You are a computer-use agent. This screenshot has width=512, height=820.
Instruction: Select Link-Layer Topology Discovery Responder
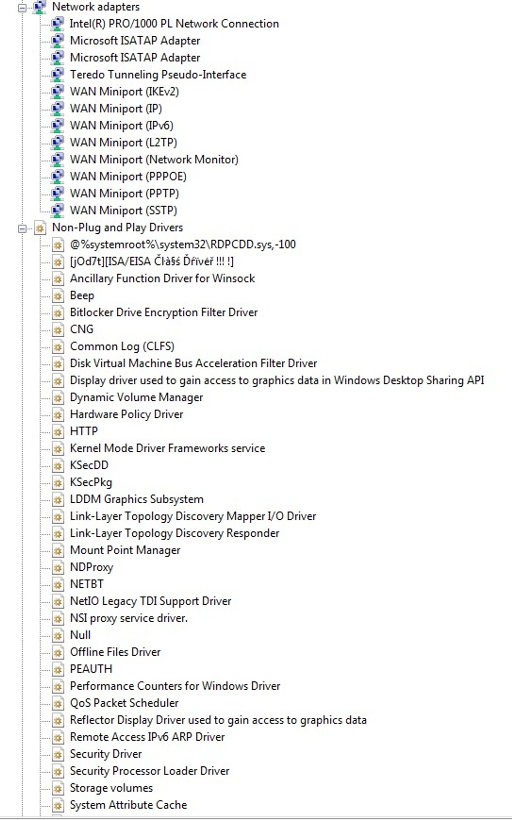175,533
